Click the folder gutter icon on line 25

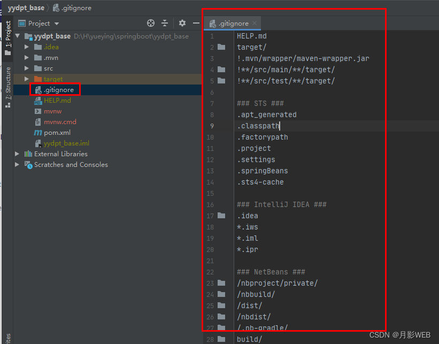[x=221, y=305]
